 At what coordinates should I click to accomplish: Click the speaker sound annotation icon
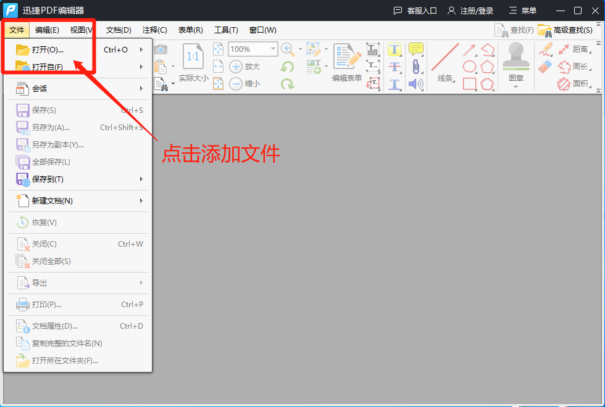point(416,84)
